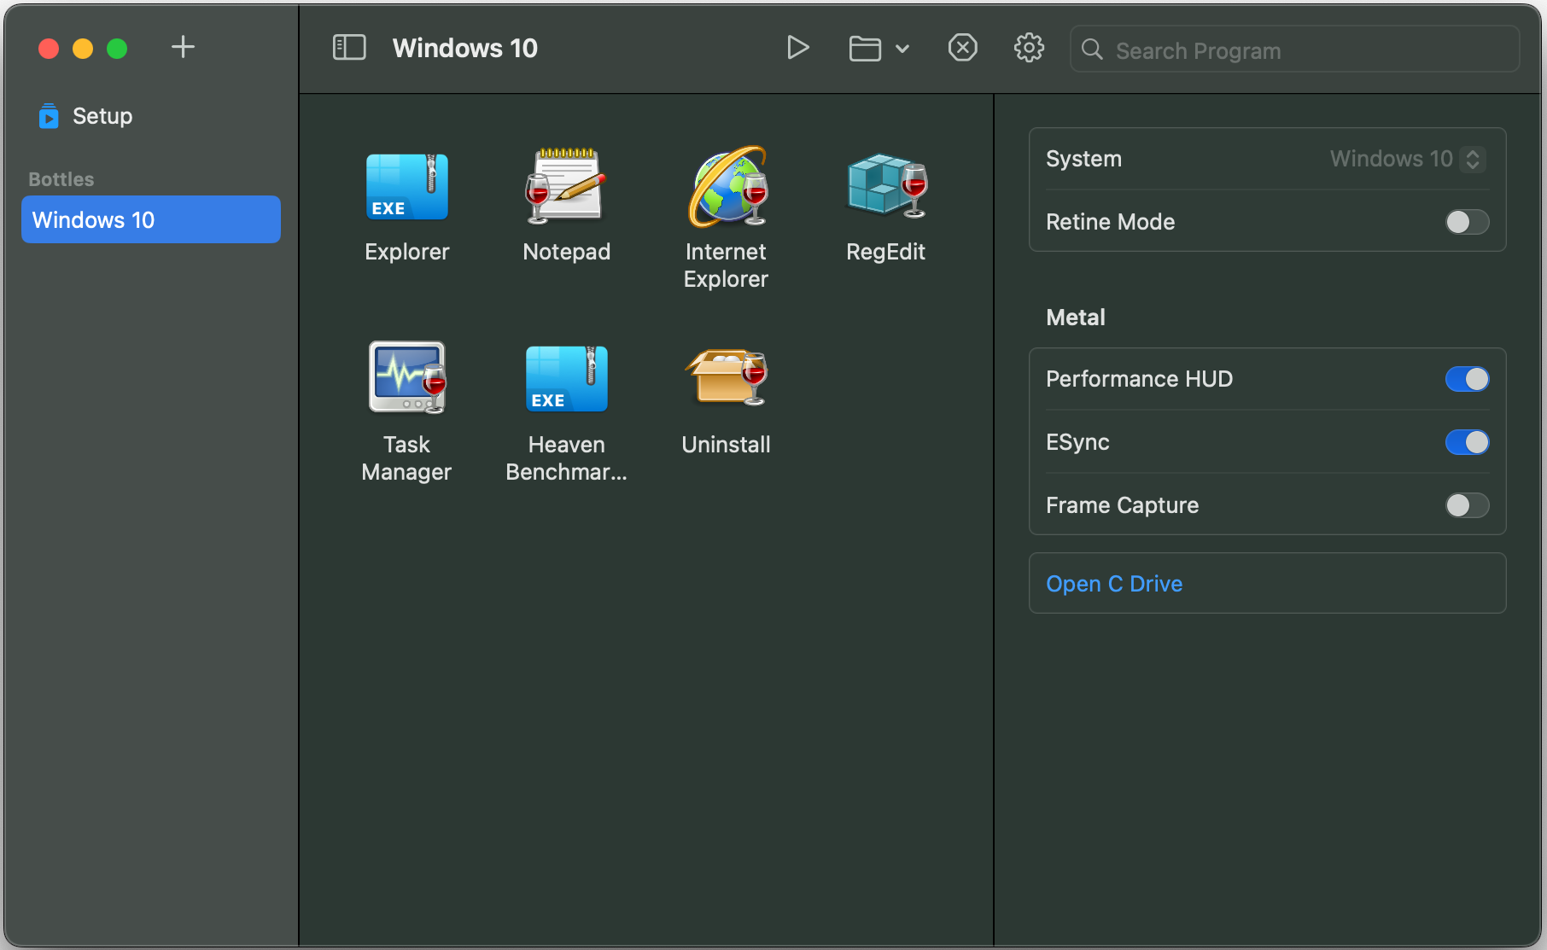
Task: Click the Open C Drive link
Action: (x=1114, y=584)
